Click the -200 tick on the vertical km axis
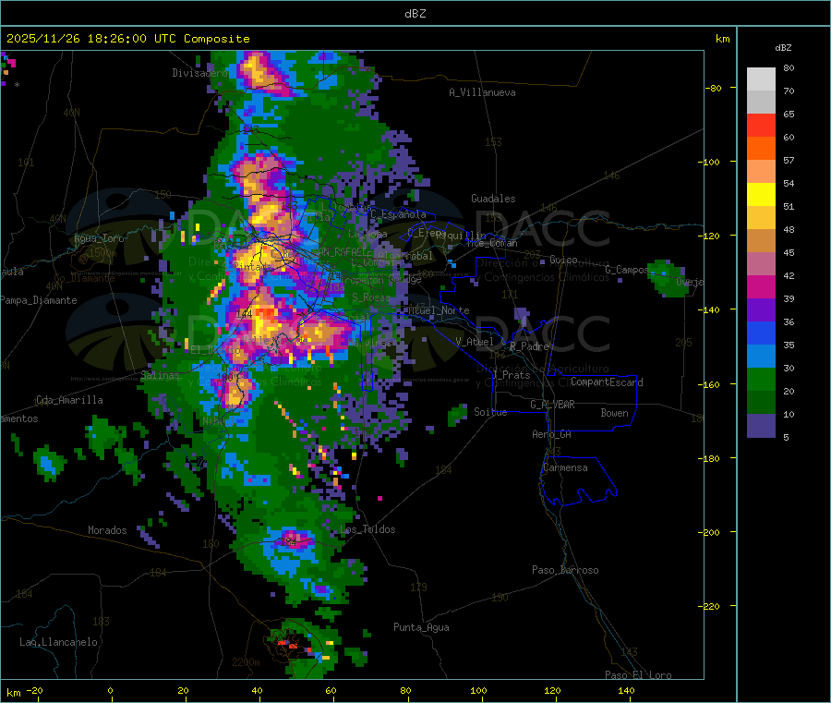 pos(708,532)
